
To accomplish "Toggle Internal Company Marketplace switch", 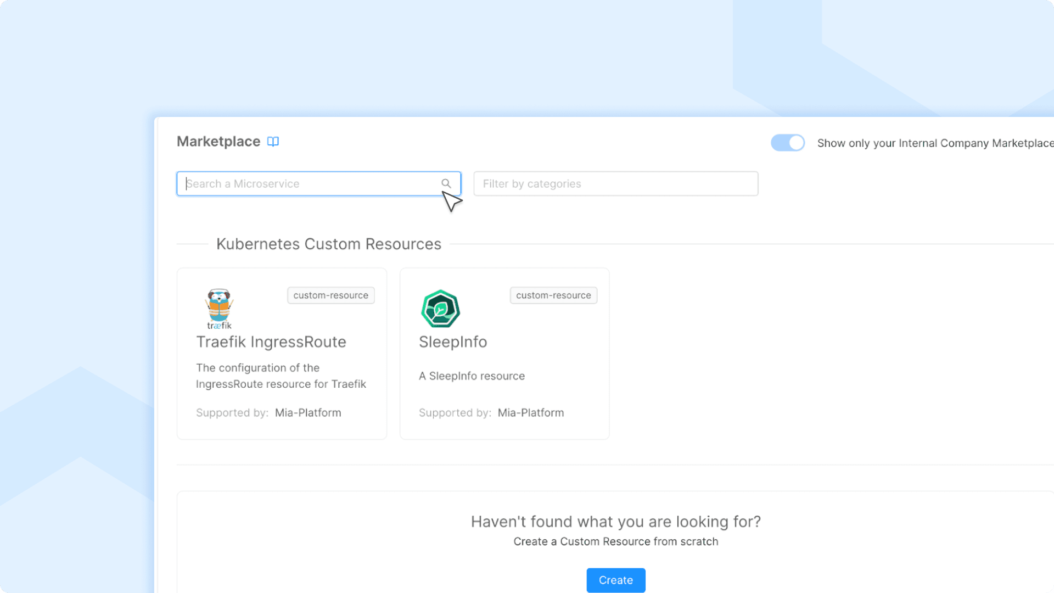I will [788, 143].
